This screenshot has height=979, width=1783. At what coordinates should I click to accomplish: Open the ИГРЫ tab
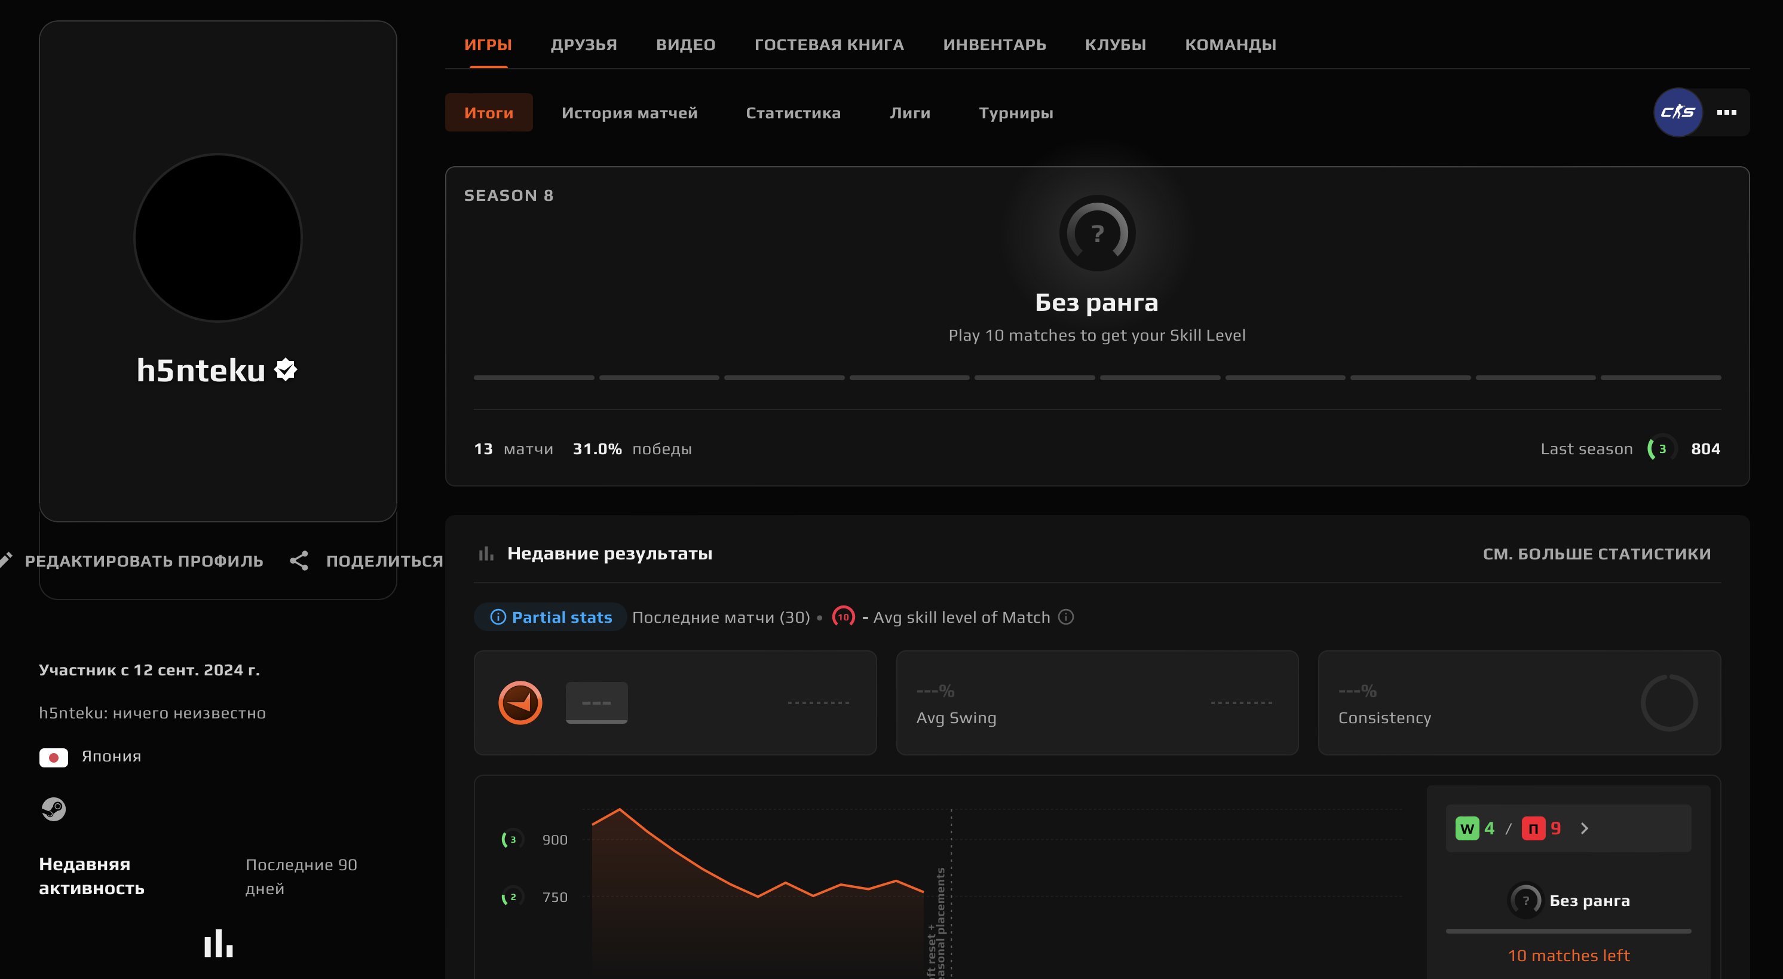point(488,45)
